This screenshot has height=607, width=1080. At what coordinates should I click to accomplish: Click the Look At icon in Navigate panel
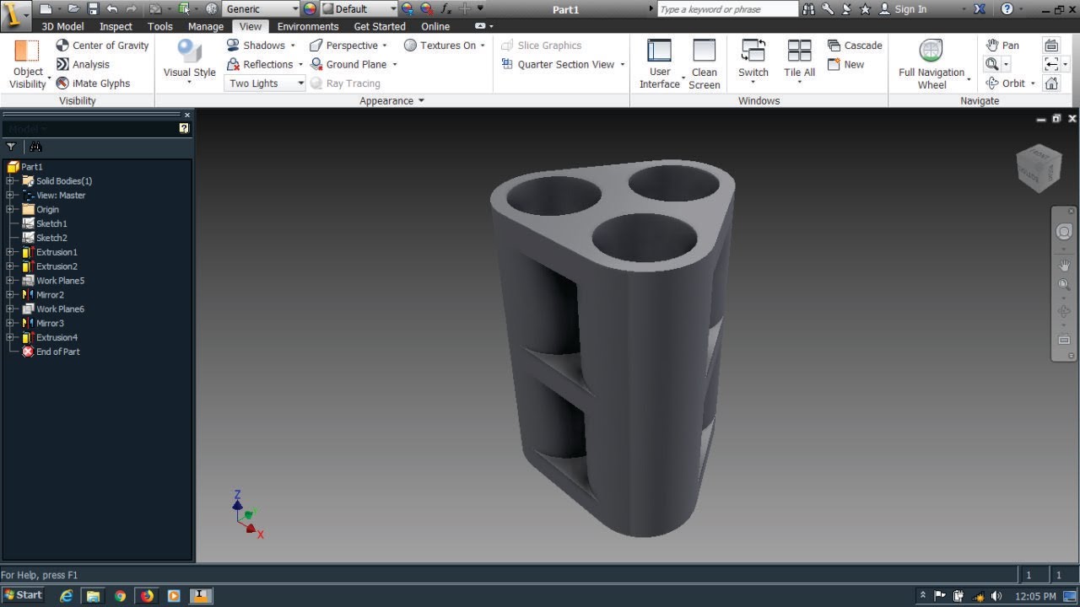tap(1051, 45)
